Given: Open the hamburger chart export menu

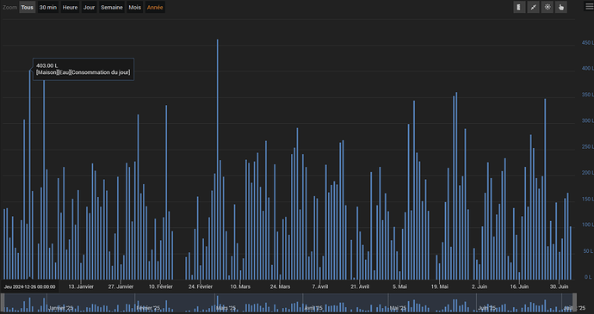Looking at the screenshot, I should pos(588,7).
